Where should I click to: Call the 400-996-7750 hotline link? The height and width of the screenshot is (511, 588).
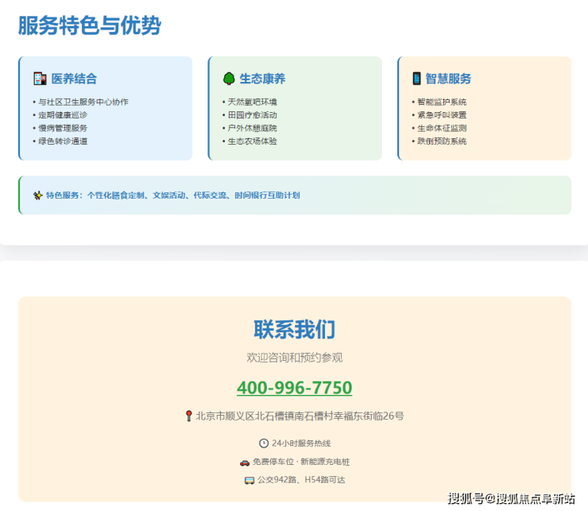point(294,388)
